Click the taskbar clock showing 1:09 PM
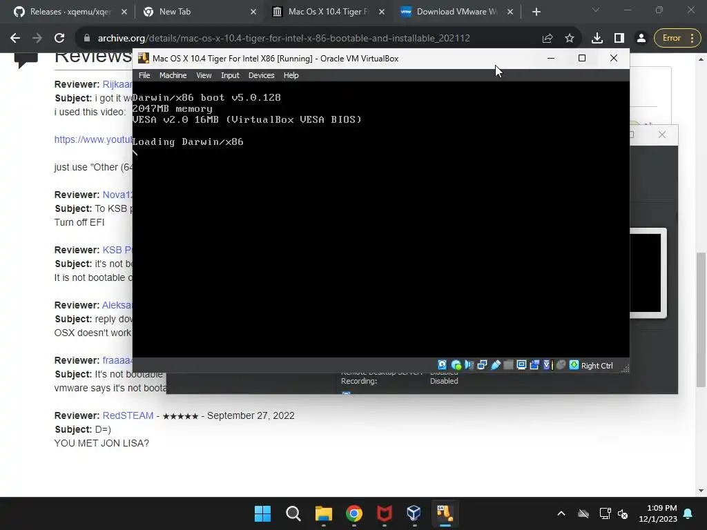This screenshot has width=707, height=530. [x=658, y=513]
